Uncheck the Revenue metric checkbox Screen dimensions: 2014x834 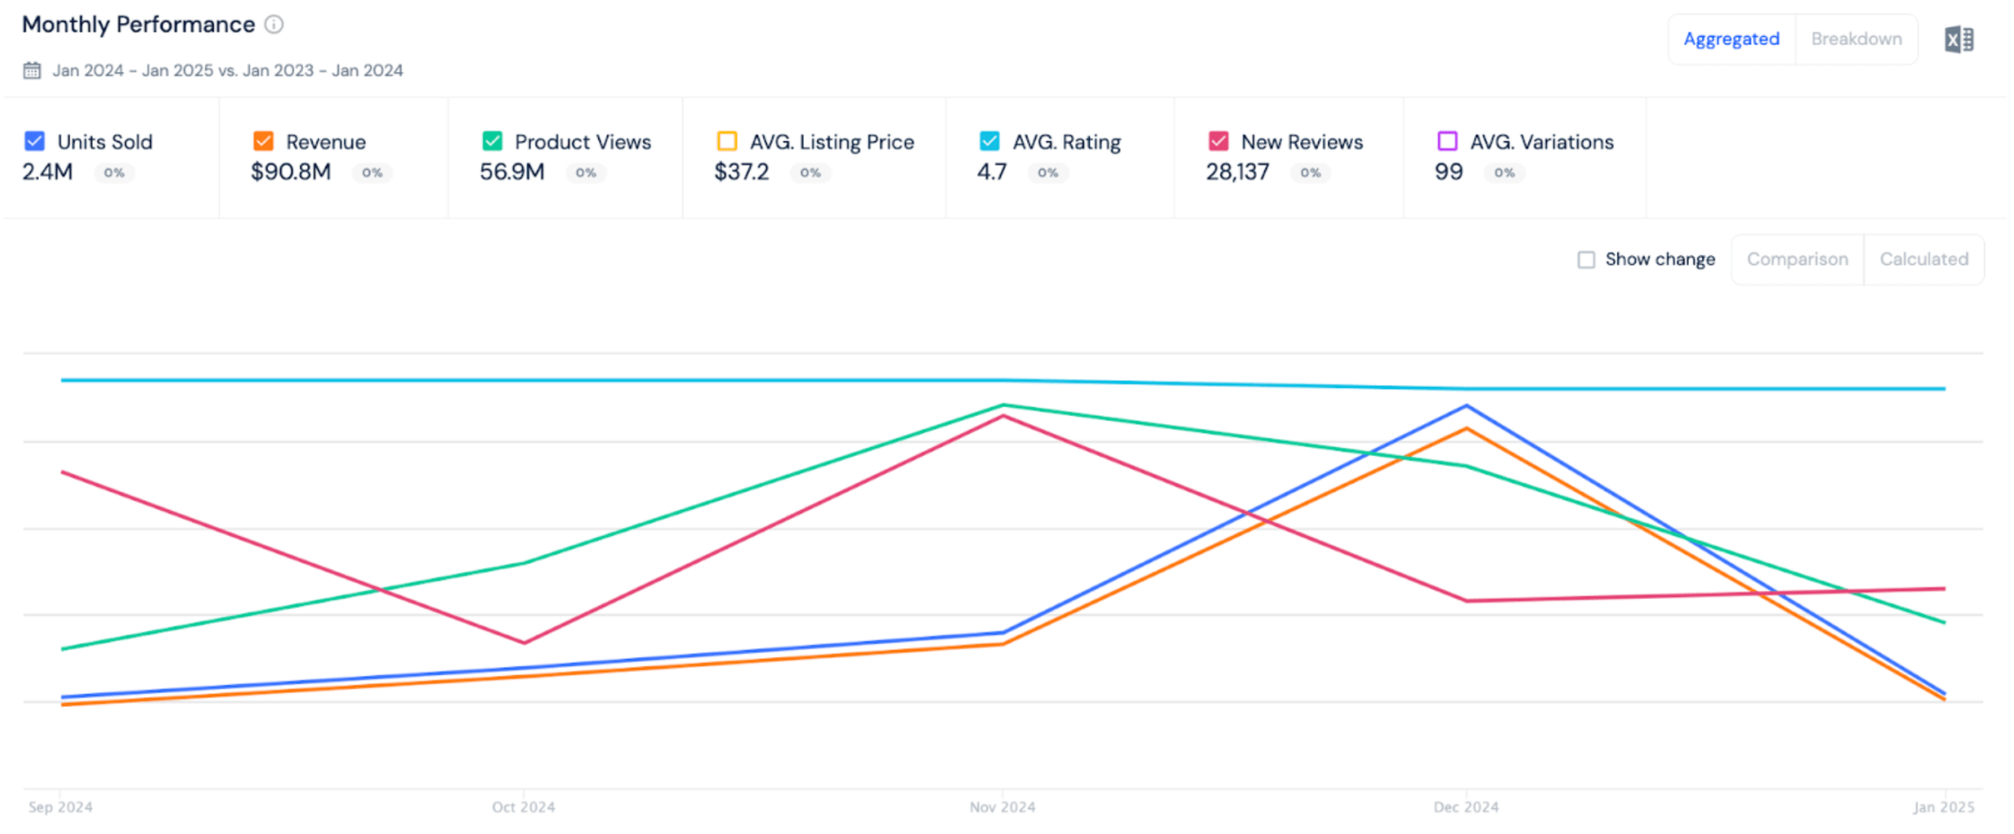[x=263, y=141]
